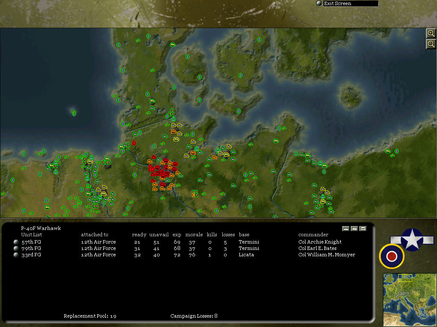Click 'Replacement Pool: 19' text
Viewport: 437px width, 327px height.
coord(90,316)
